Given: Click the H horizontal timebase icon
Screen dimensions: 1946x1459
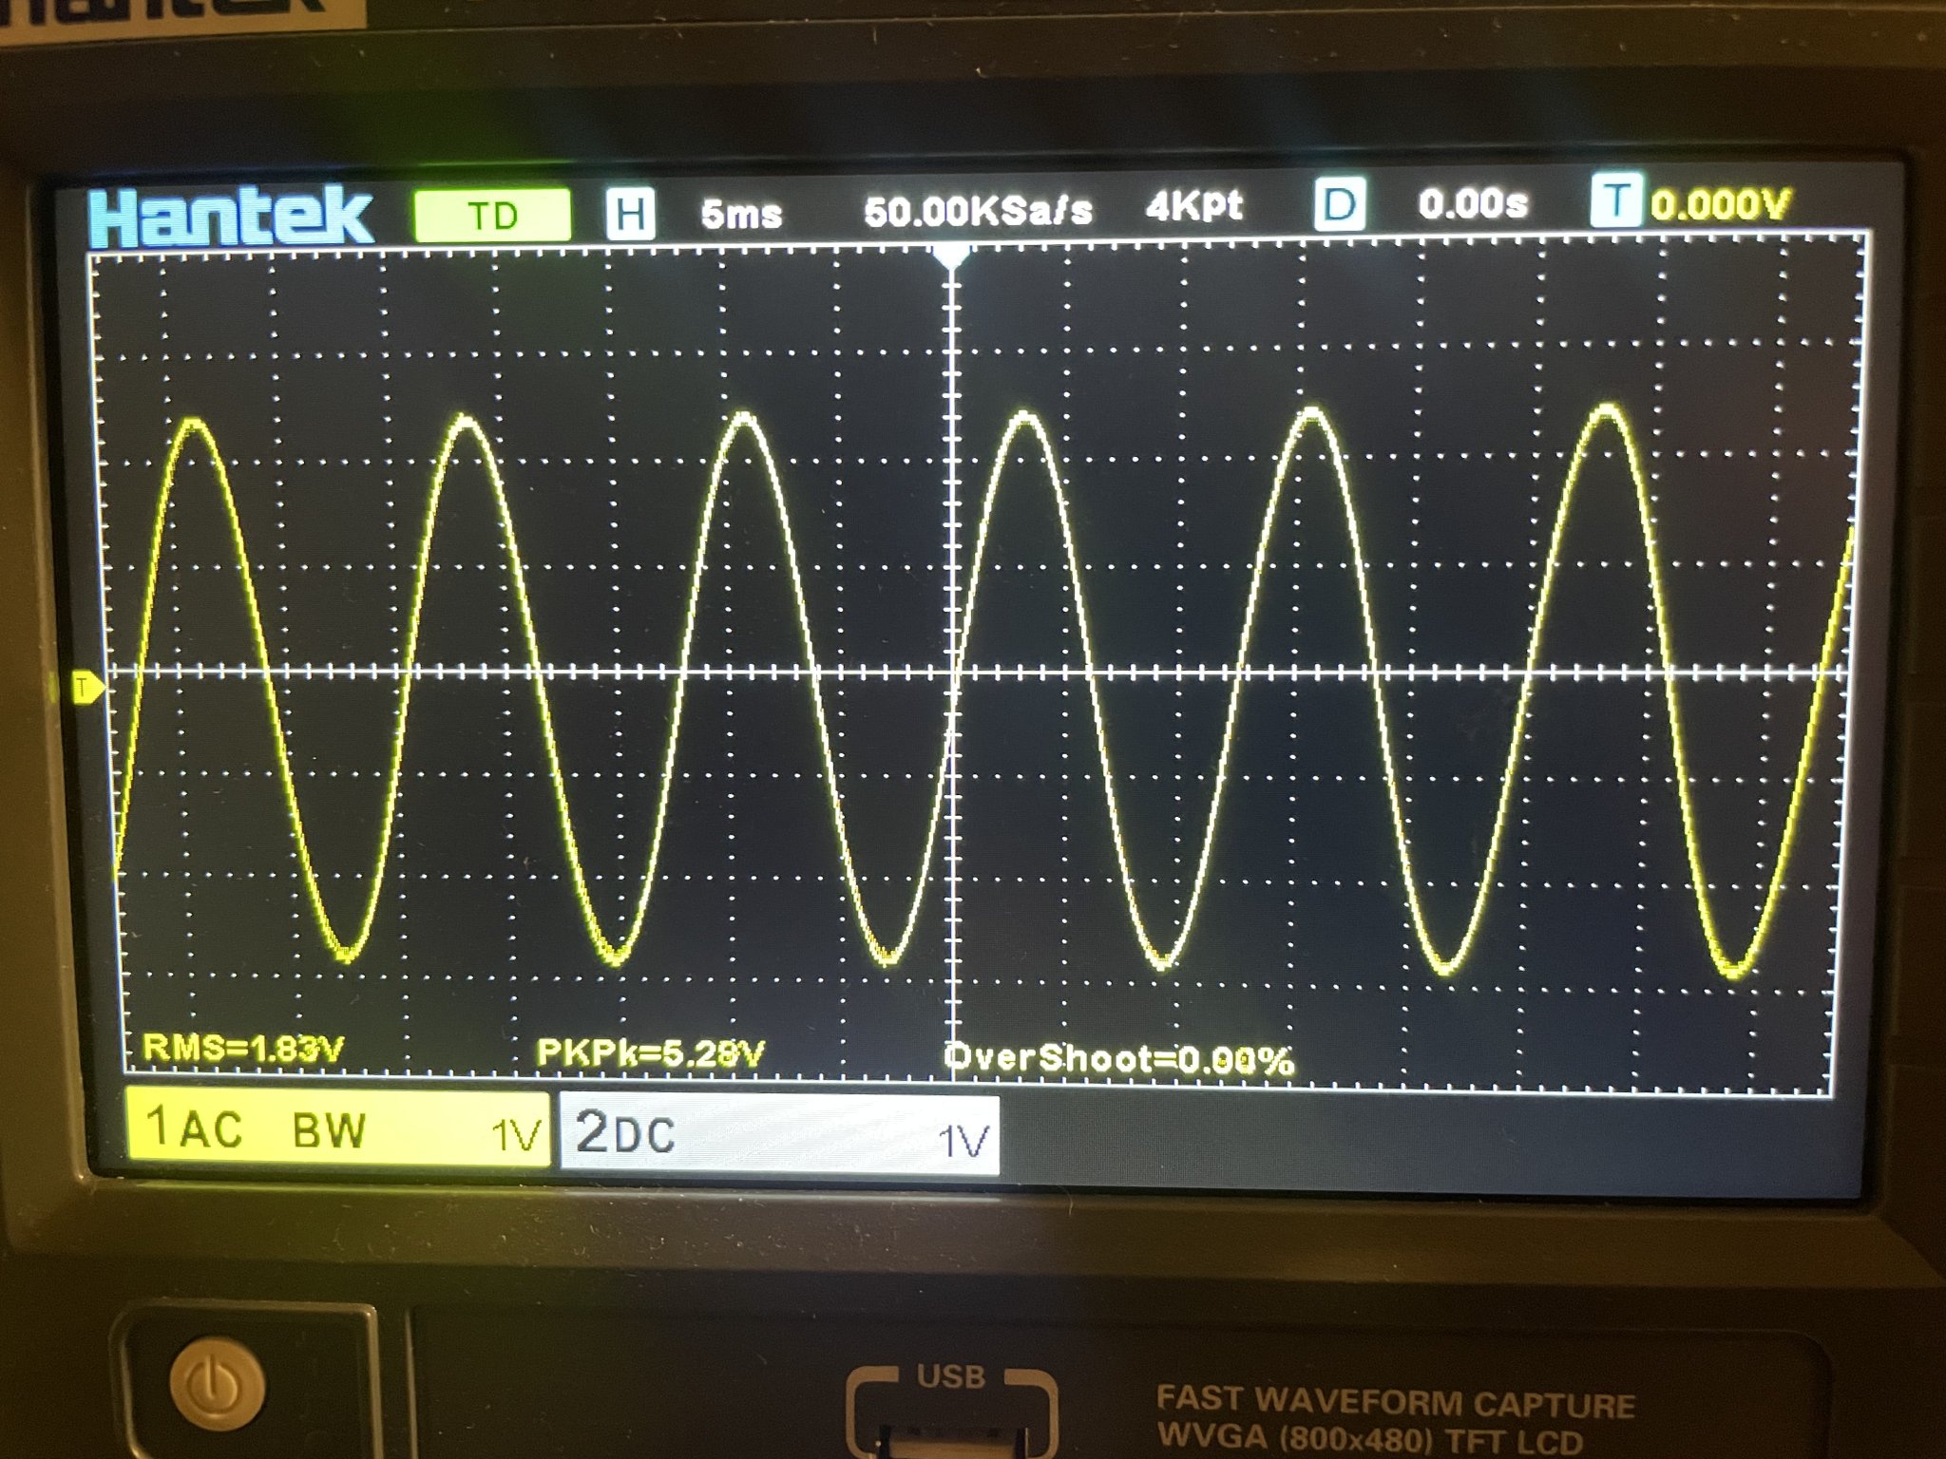Looking at the screenshot, I should pos(631,214).
